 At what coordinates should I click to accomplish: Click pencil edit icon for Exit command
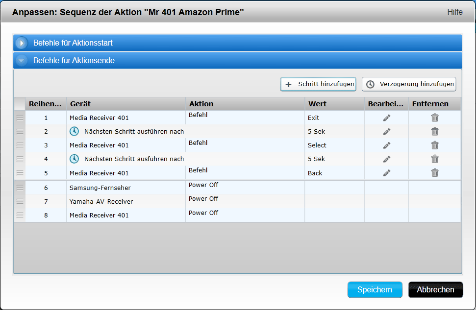(386, 118)
